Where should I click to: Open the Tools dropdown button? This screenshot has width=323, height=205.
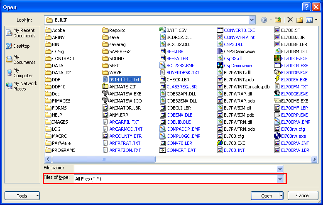click(22, 195)
